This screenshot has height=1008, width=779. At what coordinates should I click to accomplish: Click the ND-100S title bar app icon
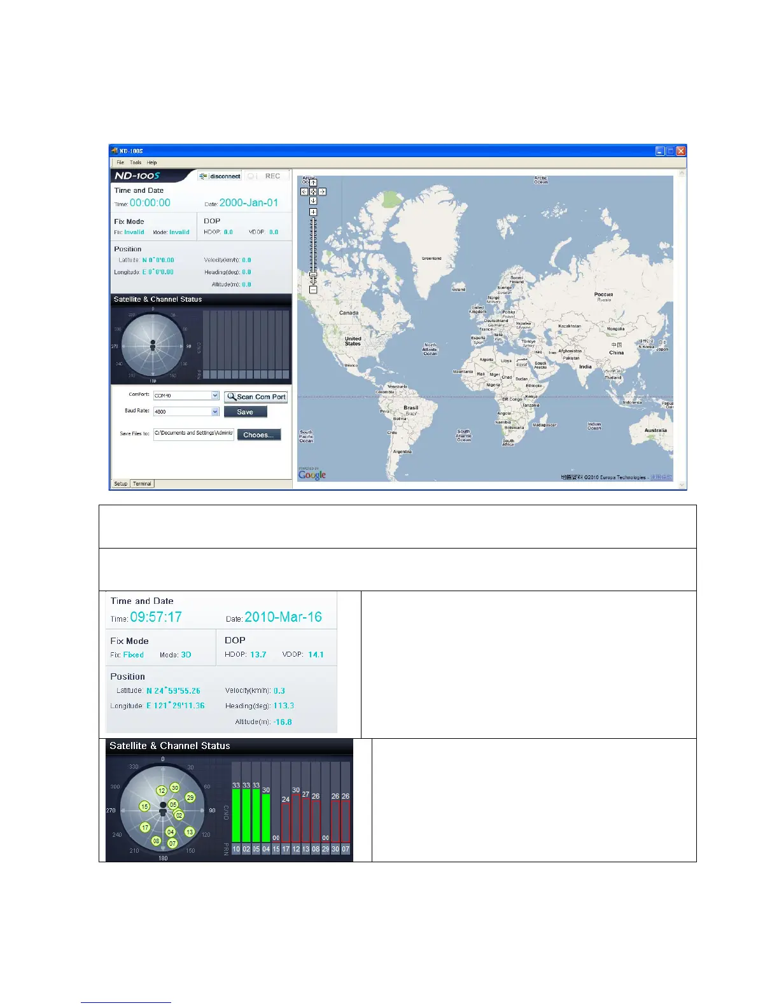point(115,151)
